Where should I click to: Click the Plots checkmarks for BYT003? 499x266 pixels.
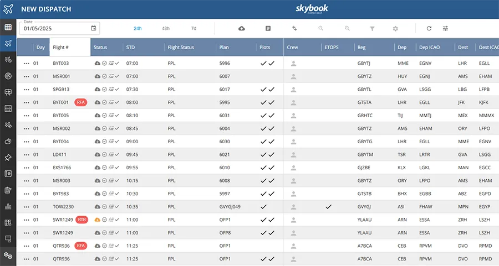pos(267,64)
